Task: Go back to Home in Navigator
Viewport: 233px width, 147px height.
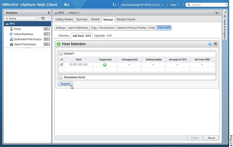Action: pos(20,18)
